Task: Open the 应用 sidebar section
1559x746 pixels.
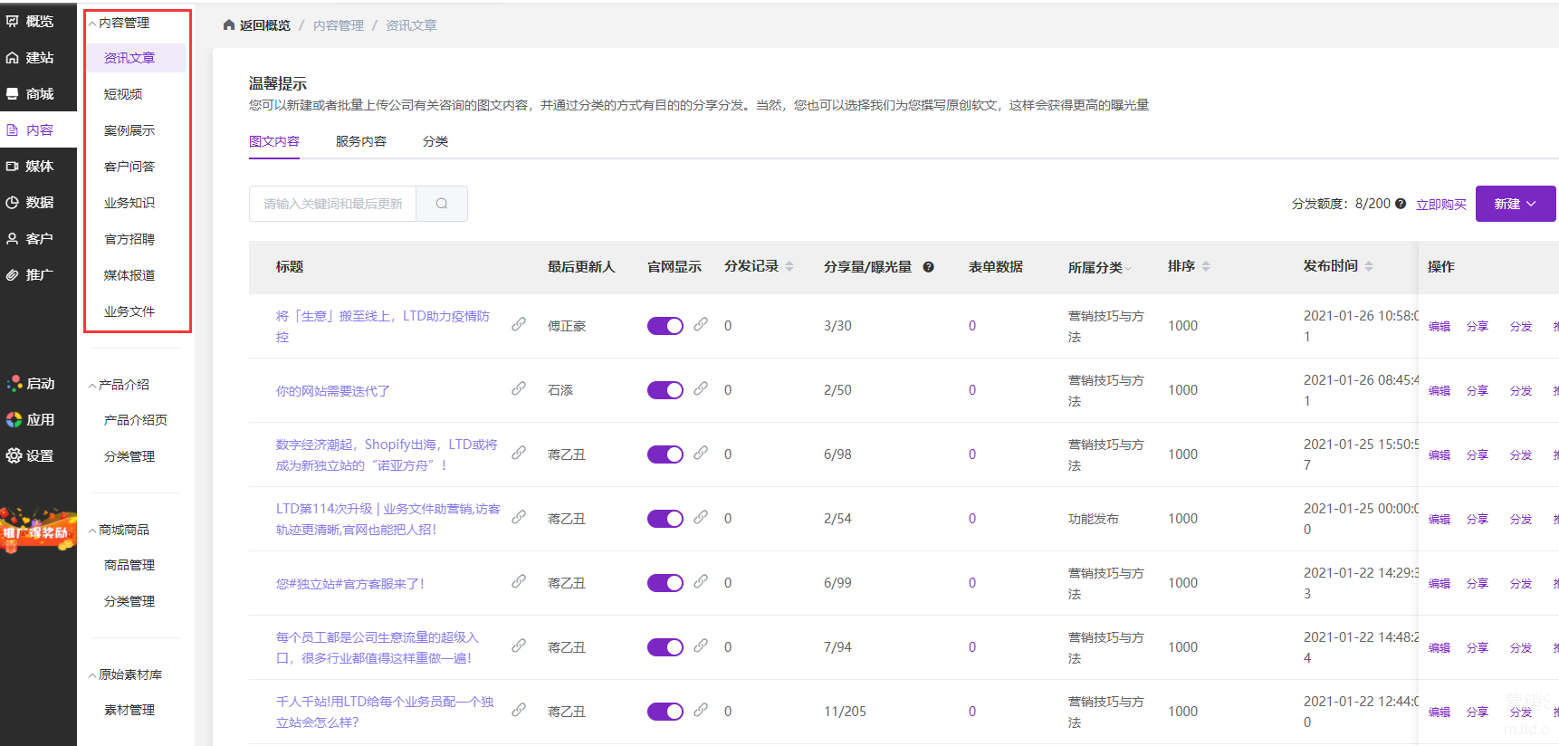Action: [x=38, y=420]
